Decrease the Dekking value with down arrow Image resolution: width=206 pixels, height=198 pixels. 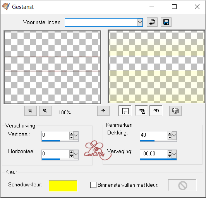(x=170, y=138)
